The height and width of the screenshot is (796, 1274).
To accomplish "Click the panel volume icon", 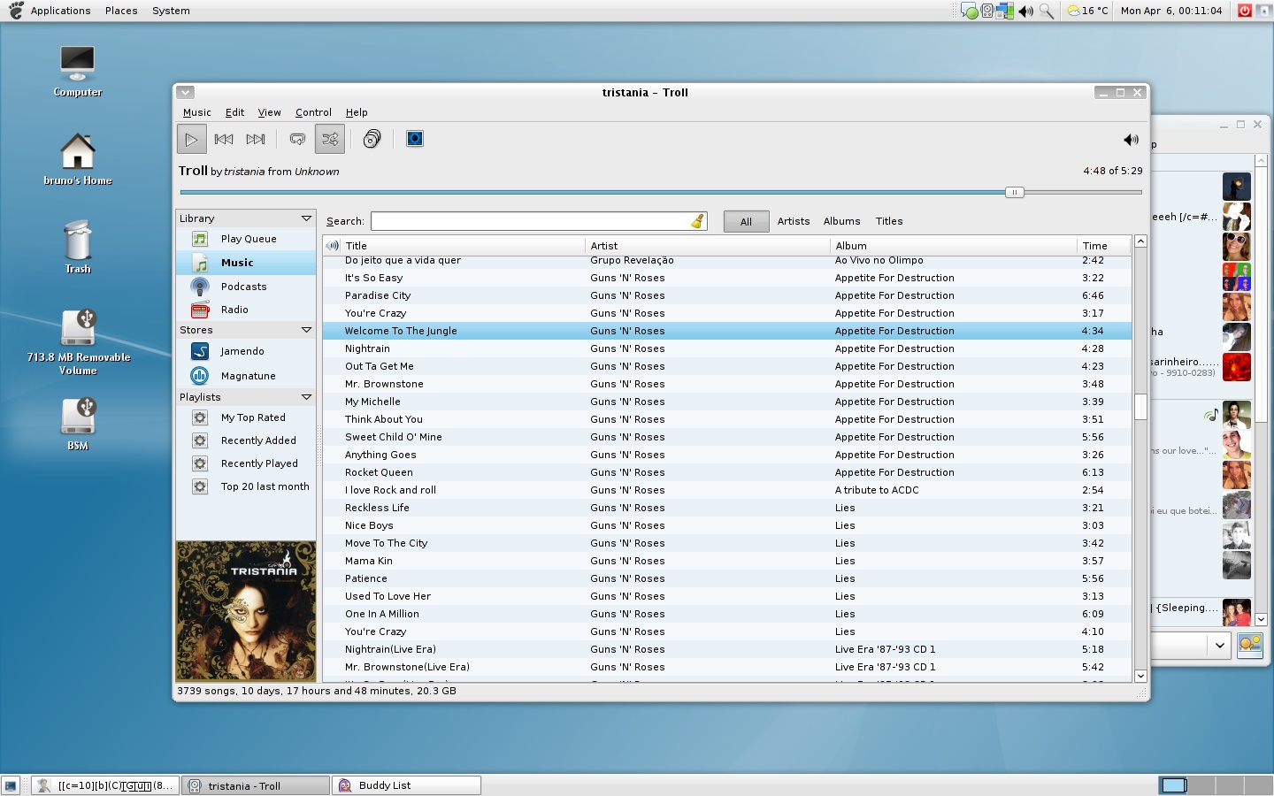I will (x=1026, y=11).
